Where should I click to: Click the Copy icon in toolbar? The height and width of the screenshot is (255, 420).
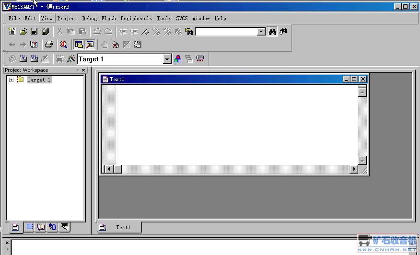(71, 31)
